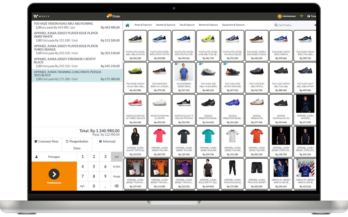Viewport: 348px width, 217px height.
Task: Select the Jml quantity mode
Action: [x=117, y=157]
